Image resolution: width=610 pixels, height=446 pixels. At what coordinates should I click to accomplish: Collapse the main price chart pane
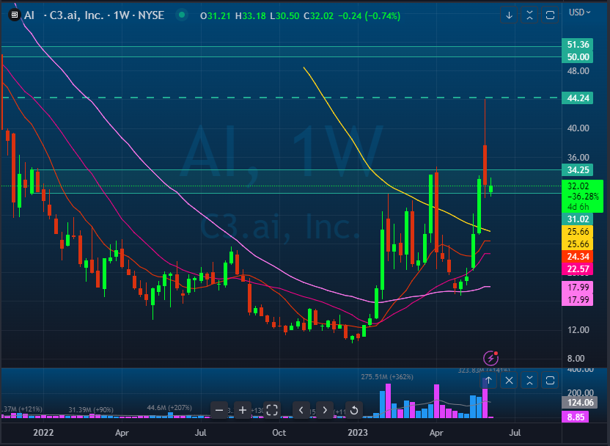529,15
